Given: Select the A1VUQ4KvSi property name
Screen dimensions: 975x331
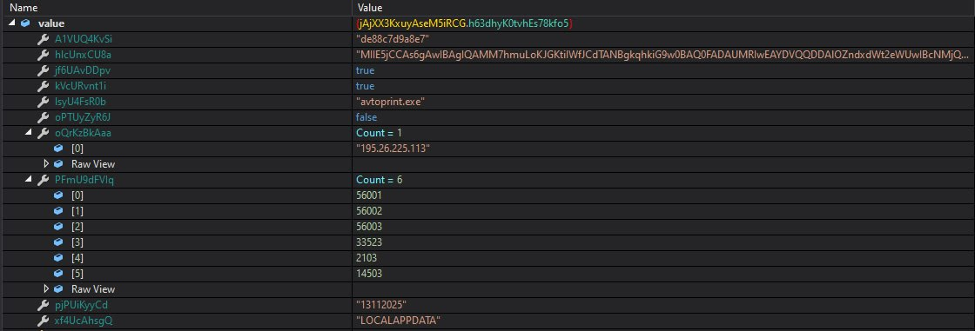Looking at the screenshot, I should coord(84,39).
